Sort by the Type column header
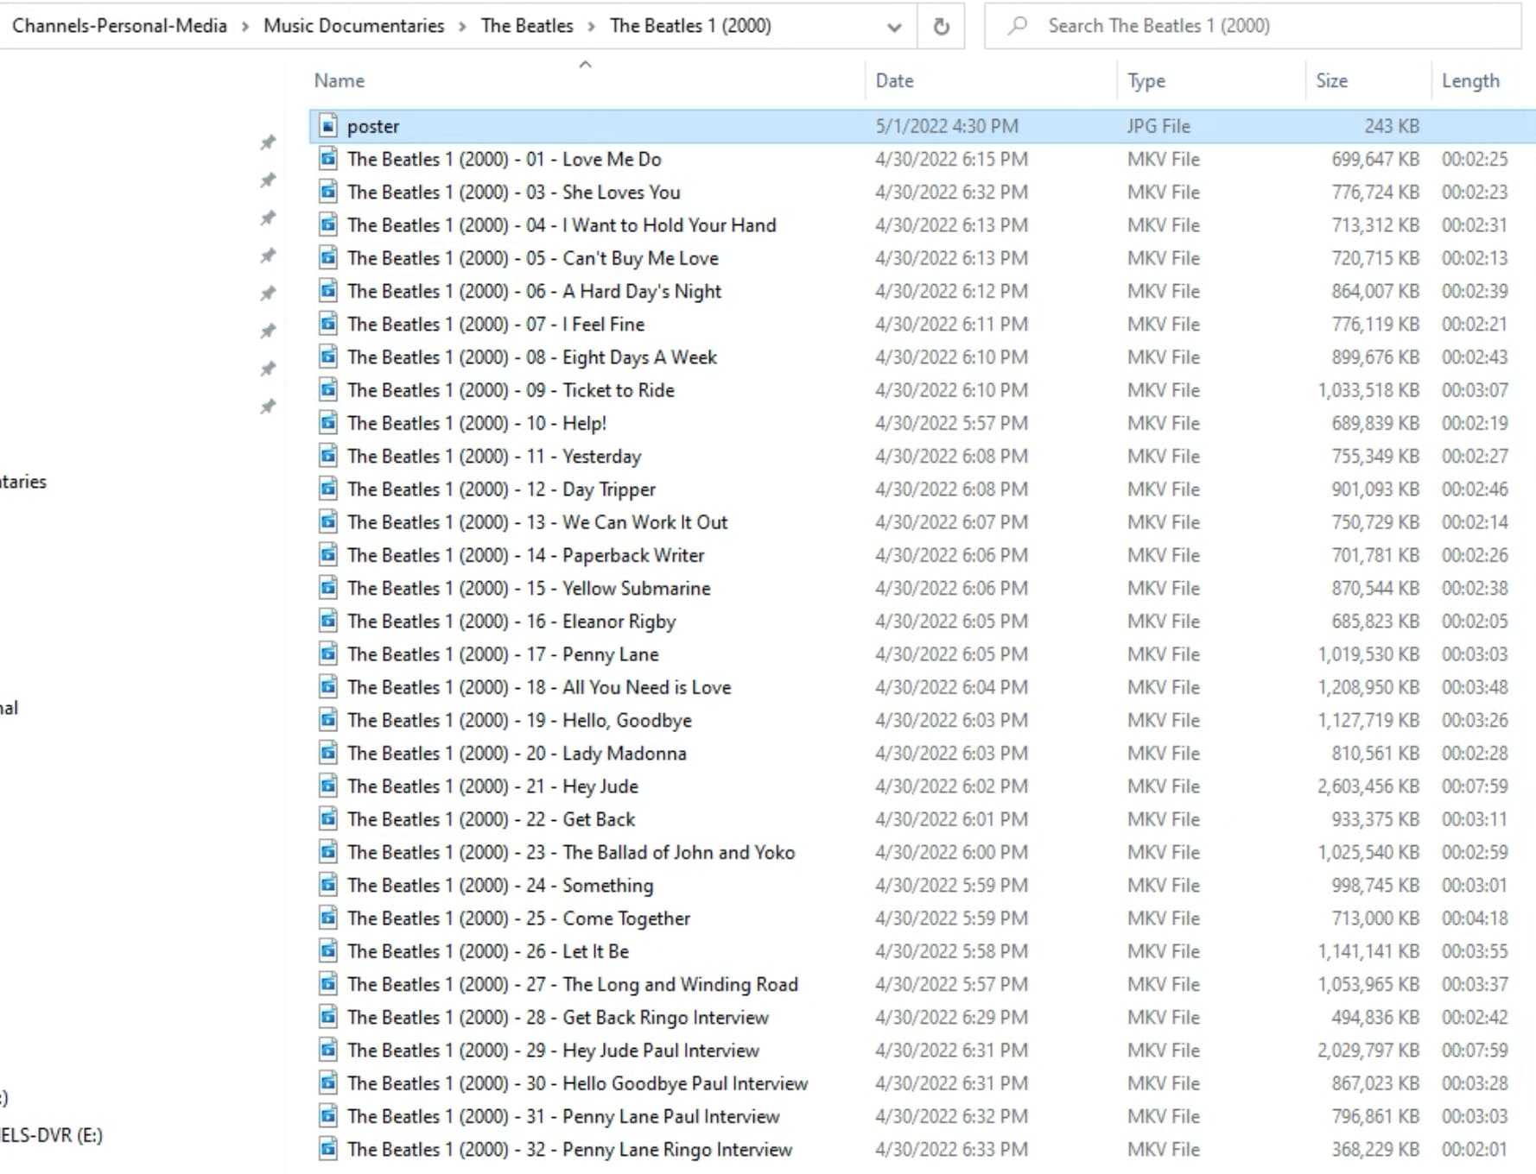 [1146, 80]
